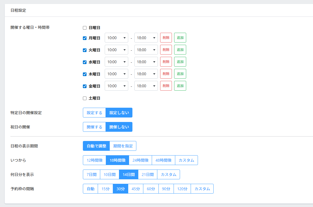Uncheck the 水曜日 checkbox
Image resolution: width=313 pixels, height=207 pixels.
tap(85, 62)
